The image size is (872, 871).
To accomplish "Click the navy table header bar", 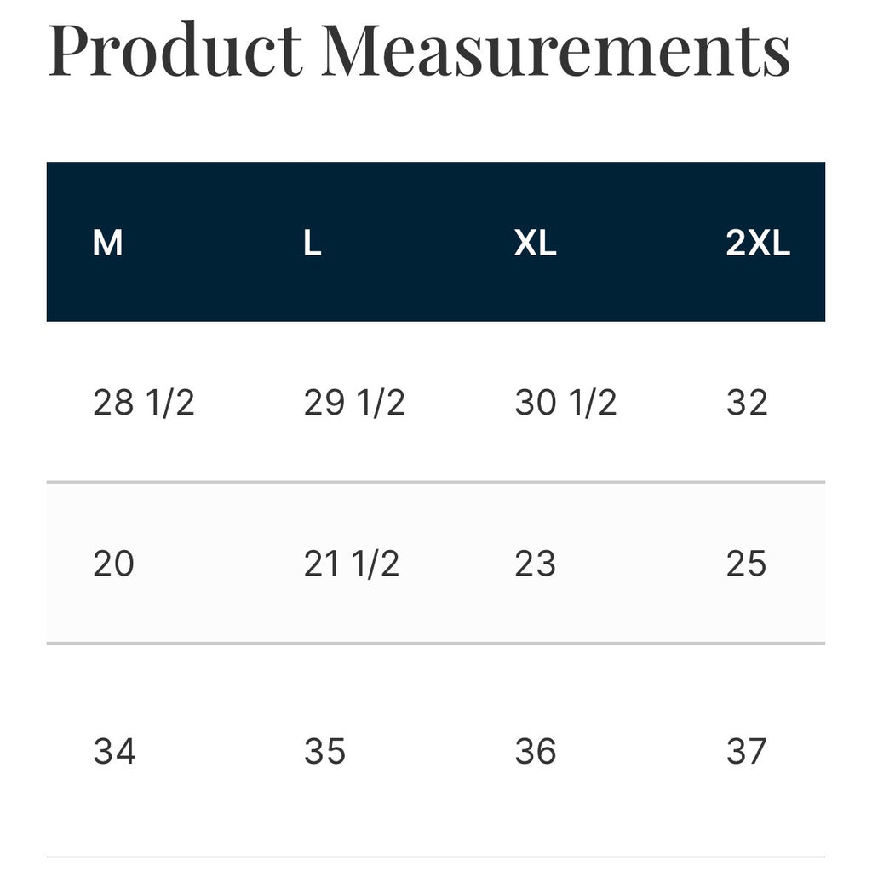I will (x=435, y=242).
